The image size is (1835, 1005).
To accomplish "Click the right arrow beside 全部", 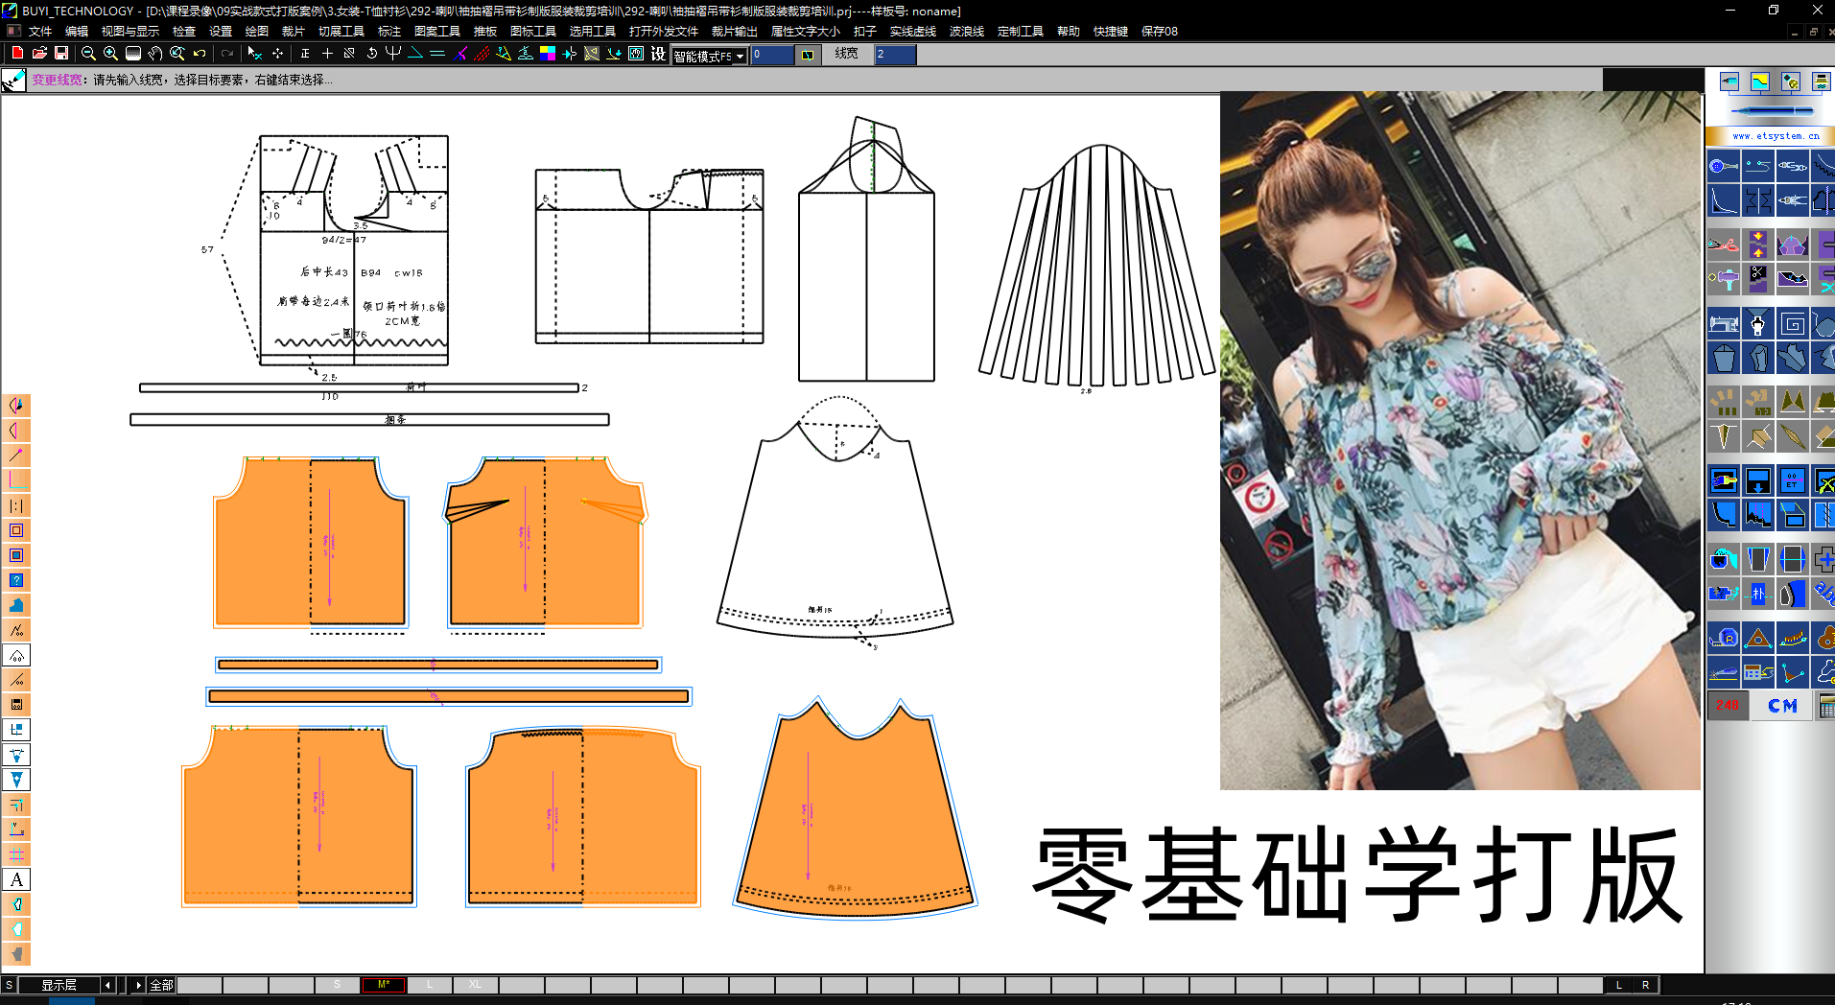I will 138,985.
